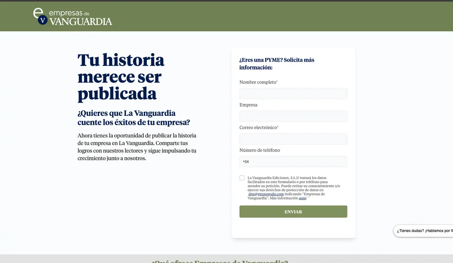Select paragraph starting 'Ahora tienes la oportunidad'
The height and width of the screenshot is (263, 453).
coord(137,147)
